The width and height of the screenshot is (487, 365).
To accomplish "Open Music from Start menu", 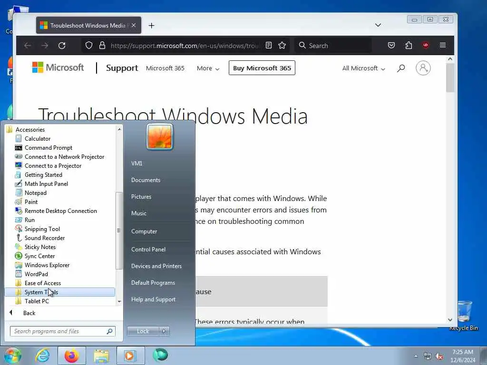I will tap(138, 213).
